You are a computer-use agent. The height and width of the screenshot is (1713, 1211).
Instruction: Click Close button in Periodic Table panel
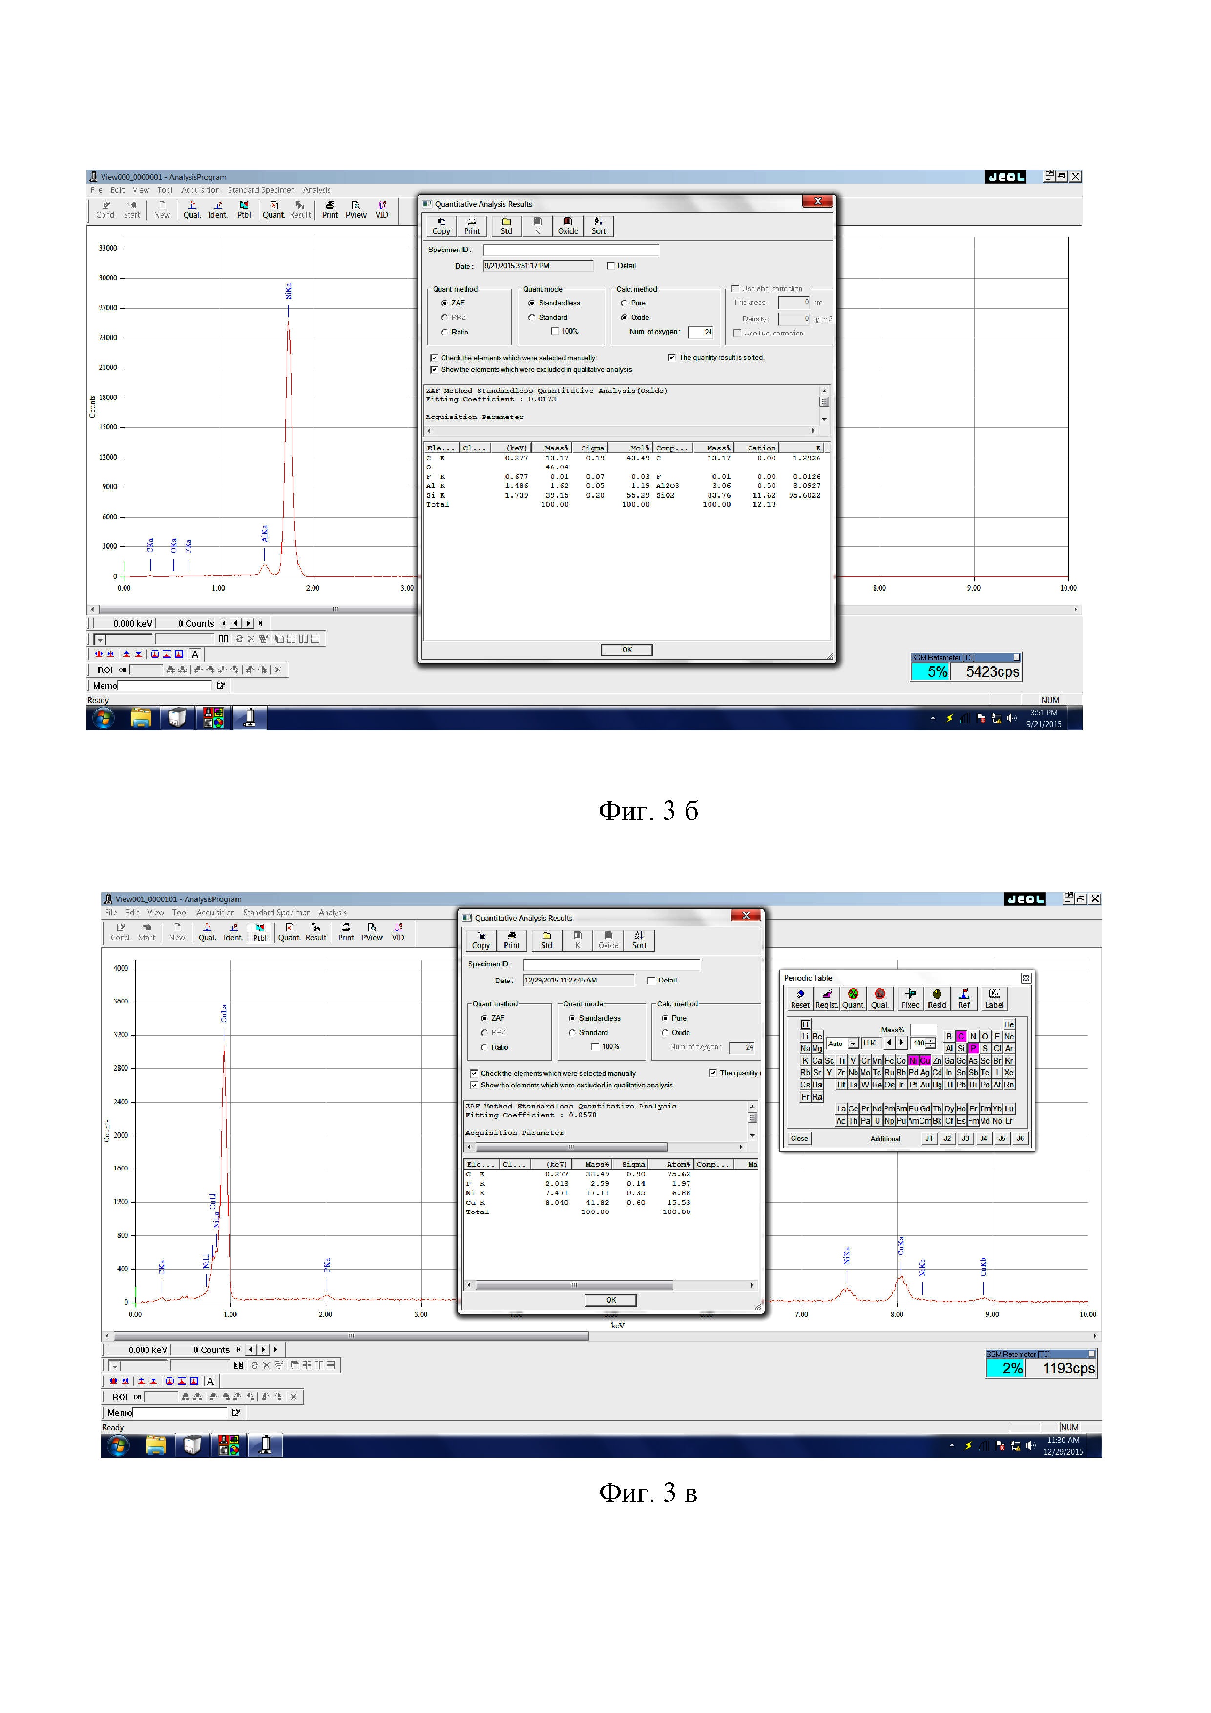[x=799, y=1139]
